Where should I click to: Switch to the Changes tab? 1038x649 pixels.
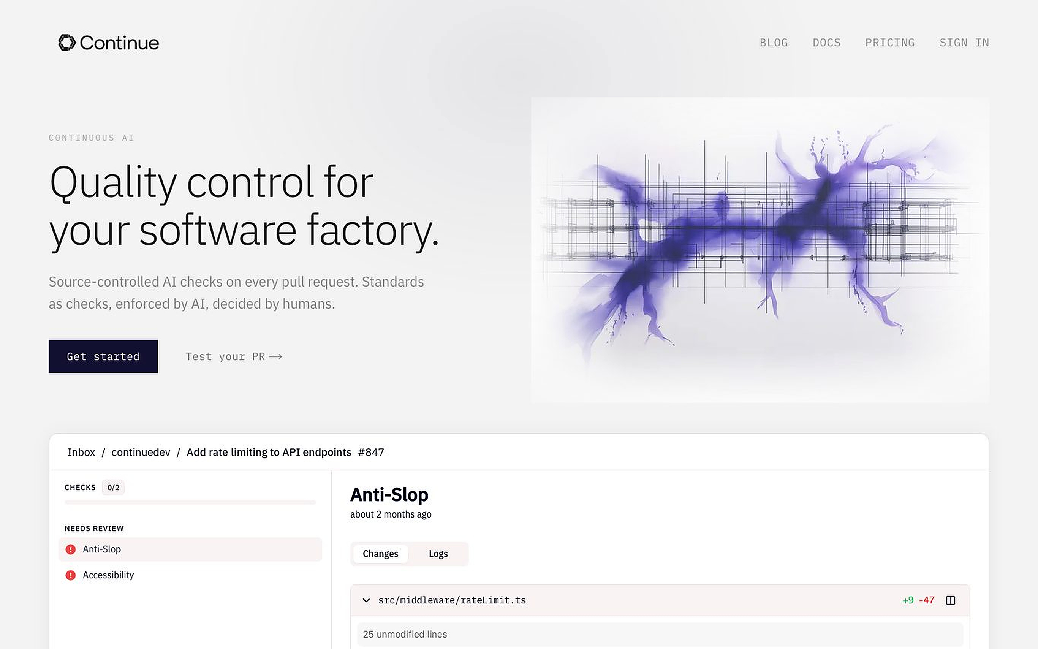[380, 554]
